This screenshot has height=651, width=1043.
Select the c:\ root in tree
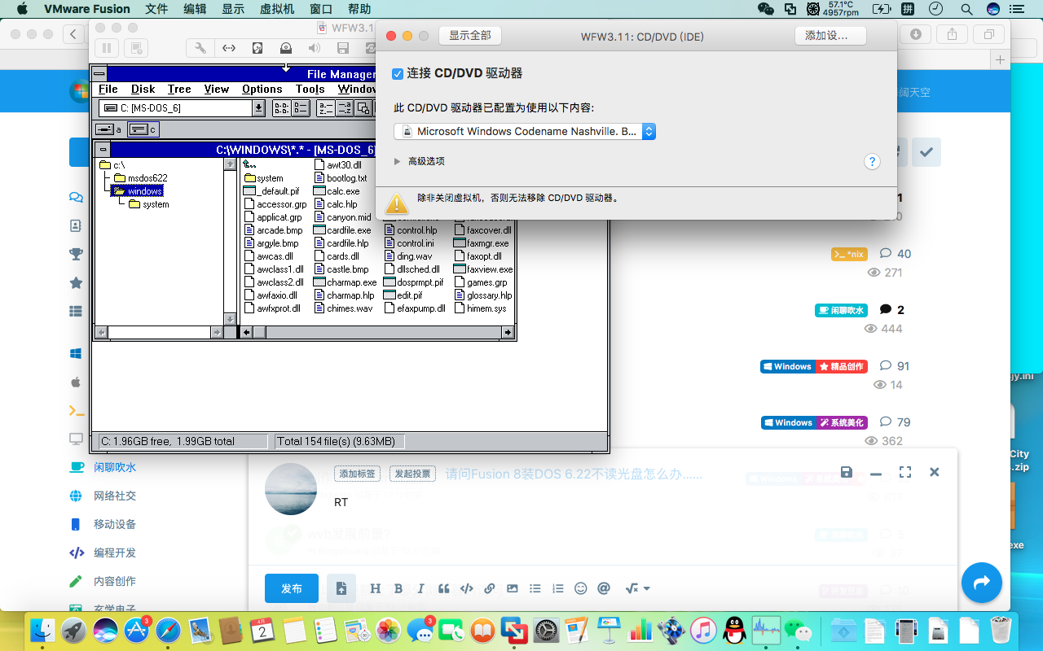[112, 165]
